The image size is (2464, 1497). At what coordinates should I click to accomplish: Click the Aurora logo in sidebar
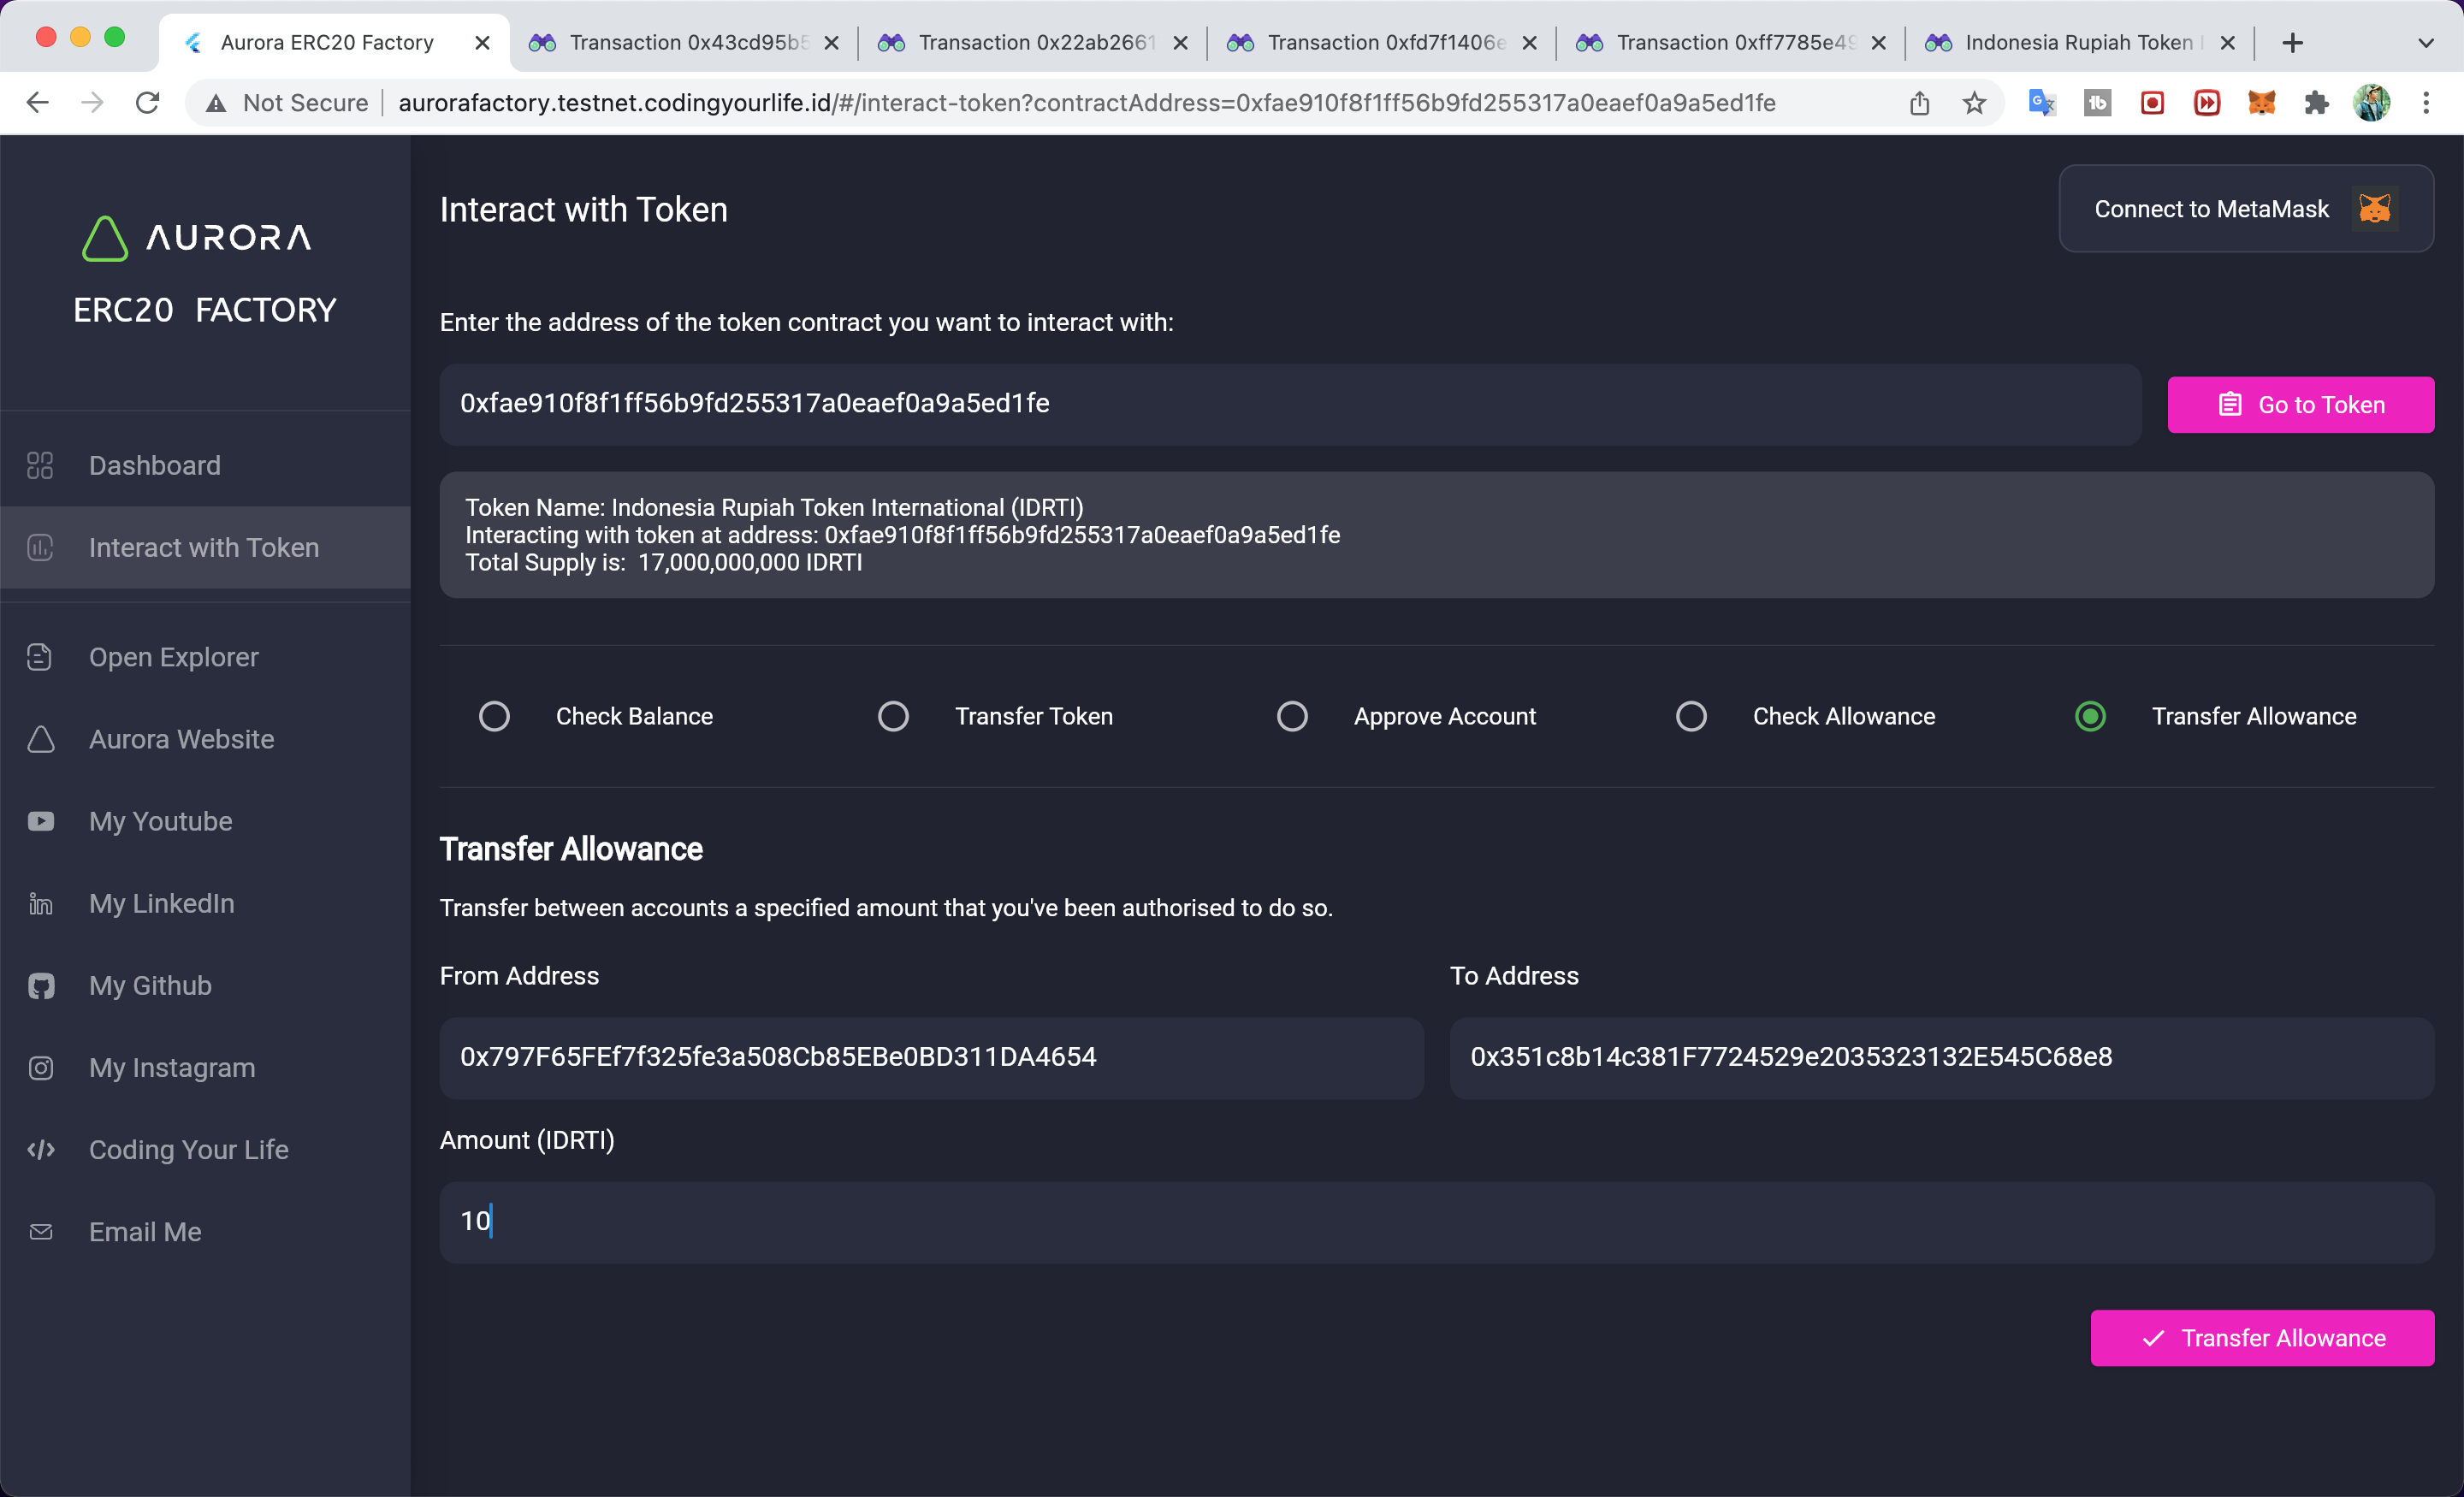tap(197, 238)
